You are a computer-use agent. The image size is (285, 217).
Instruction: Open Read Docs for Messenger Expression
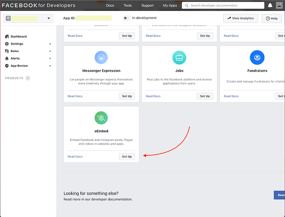pos(75,96)
